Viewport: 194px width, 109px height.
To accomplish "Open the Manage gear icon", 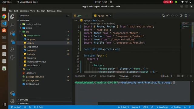I will [12, 101].
